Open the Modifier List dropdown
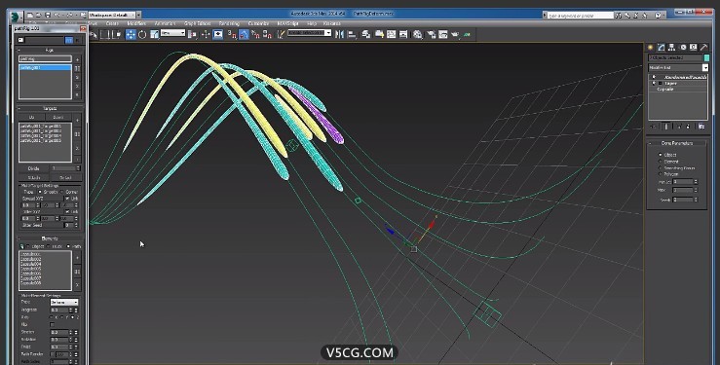The height and width of the screenshot is (365, 720). click(x=679, y=67)
